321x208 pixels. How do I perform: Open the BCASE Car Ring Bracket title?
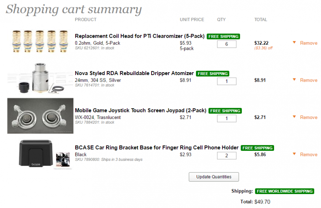tap(157, 148)
